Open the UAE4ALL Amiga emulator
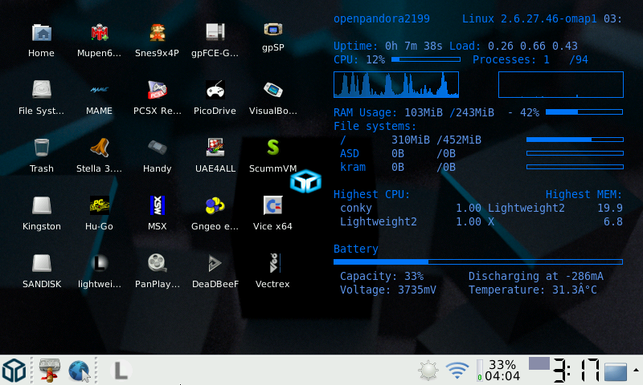 coord(215,148)
